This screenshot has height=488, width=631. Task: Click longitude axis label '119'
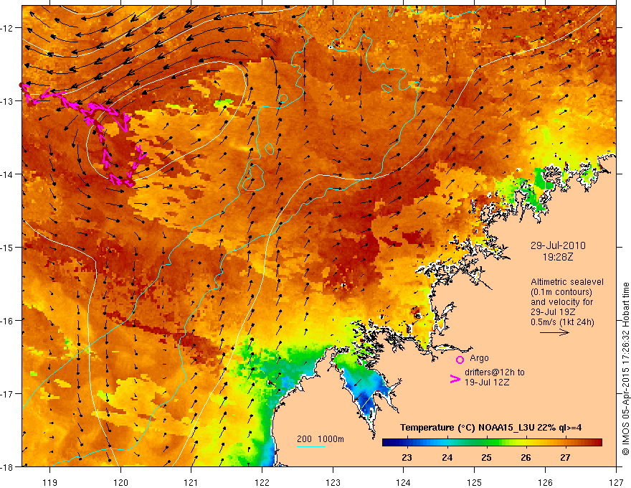pyautogui.click(x=50, y=482)
